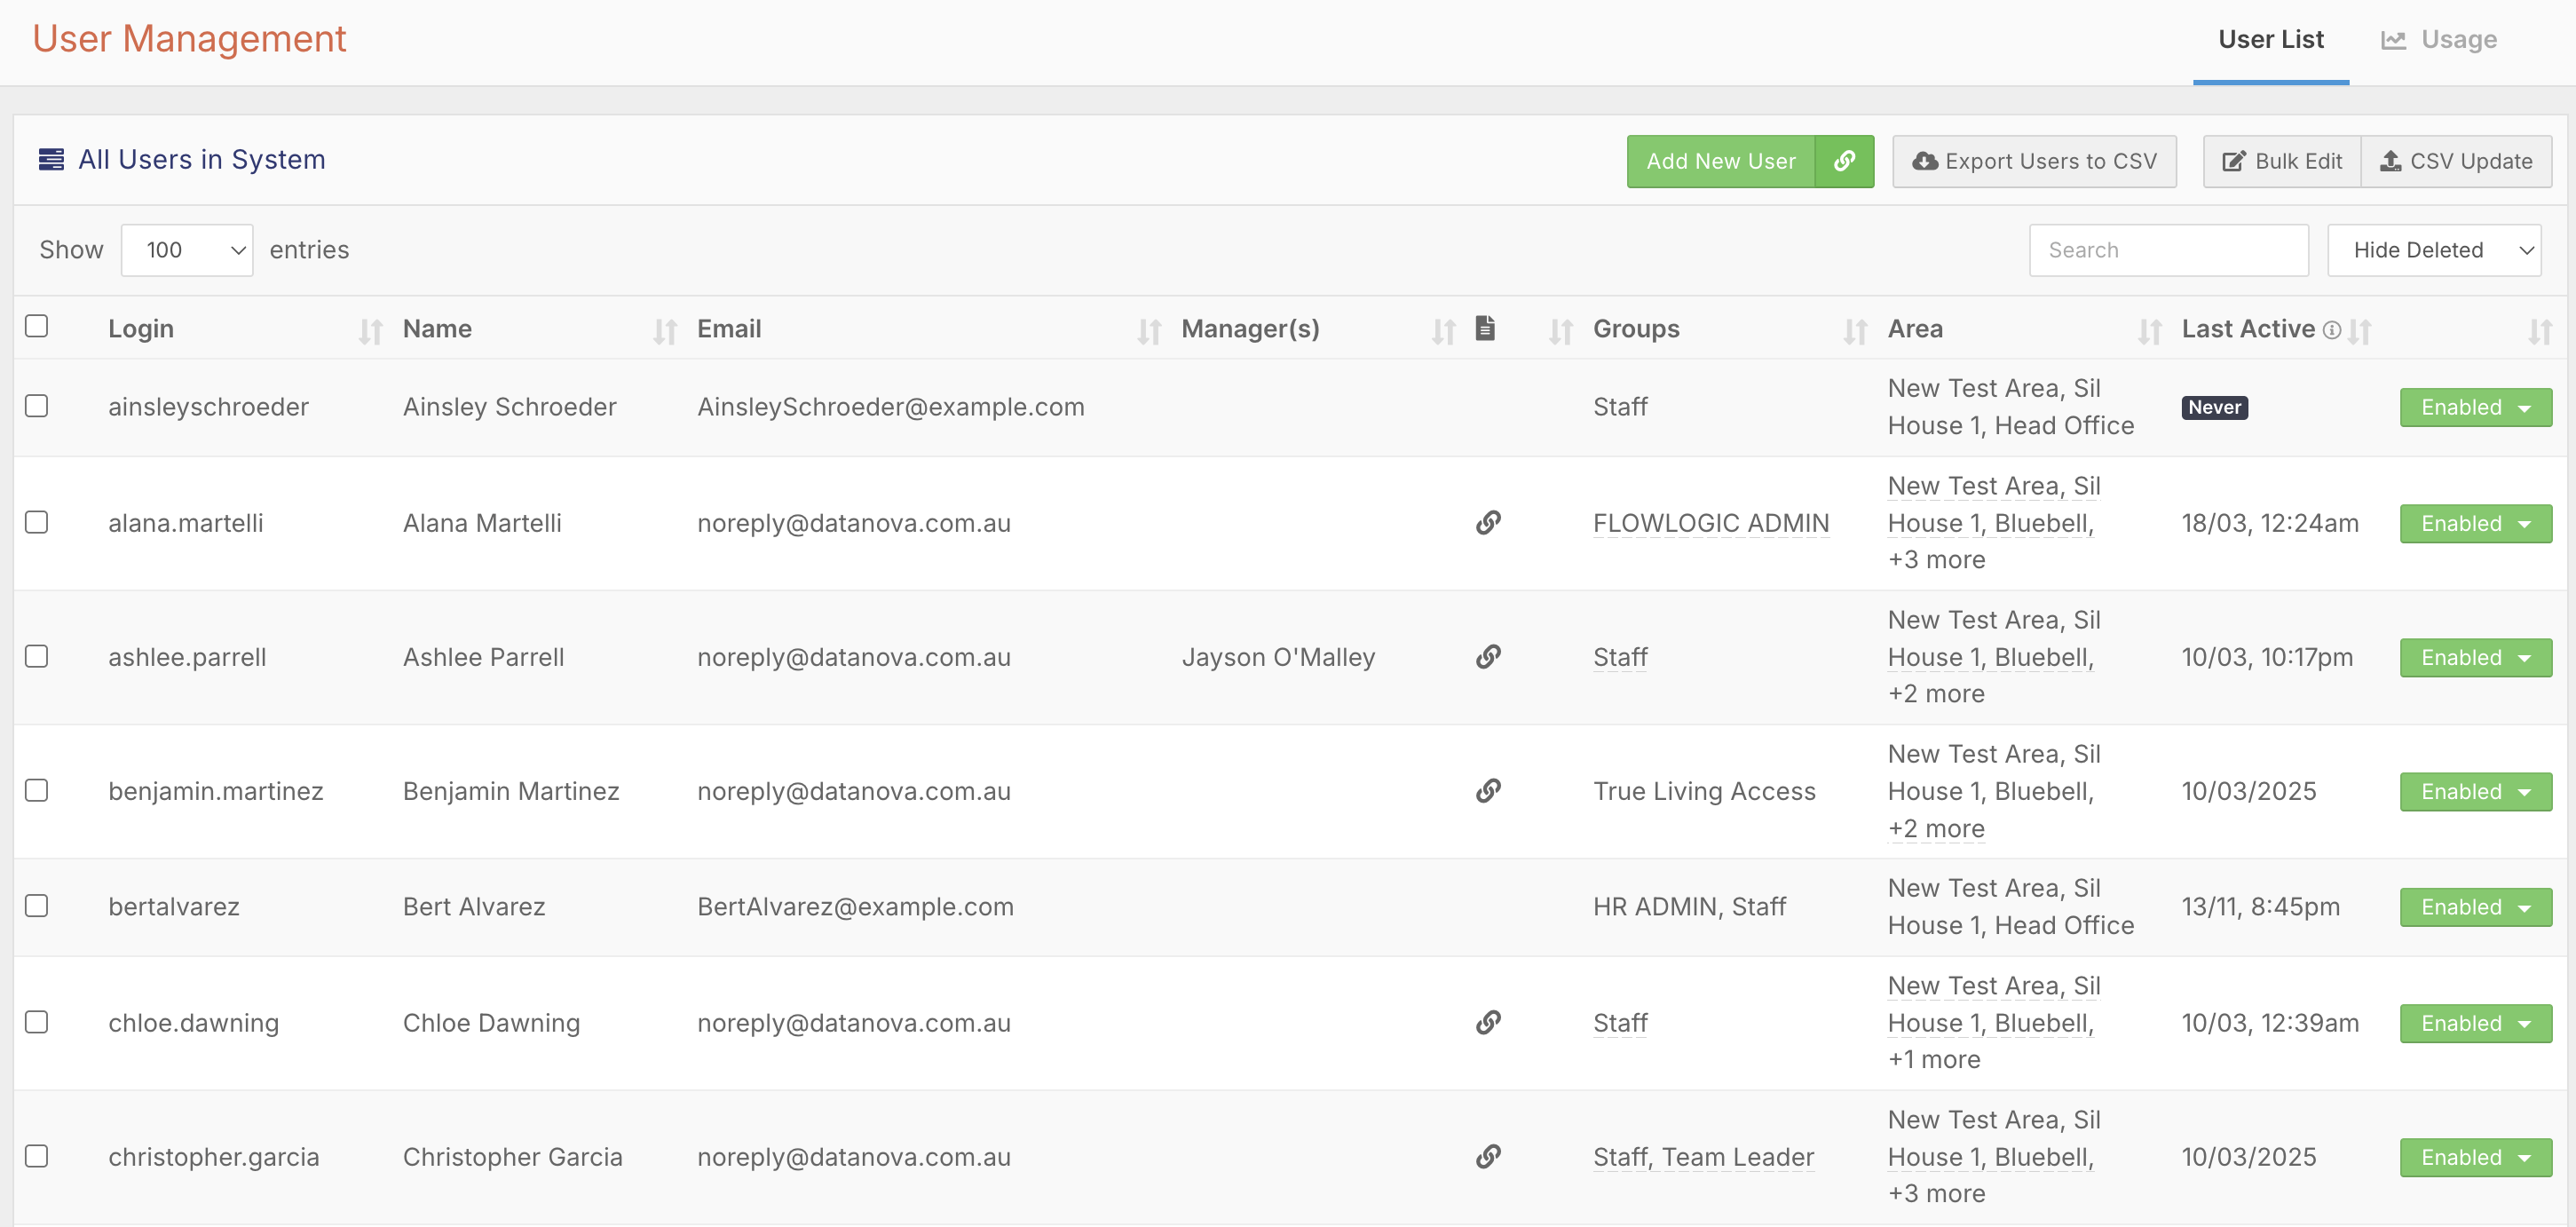Viewport: 2576px width, 1227px height.
Task: Click the Last Active info icon
Action: pyautogui.click(x=2331, y=330)
